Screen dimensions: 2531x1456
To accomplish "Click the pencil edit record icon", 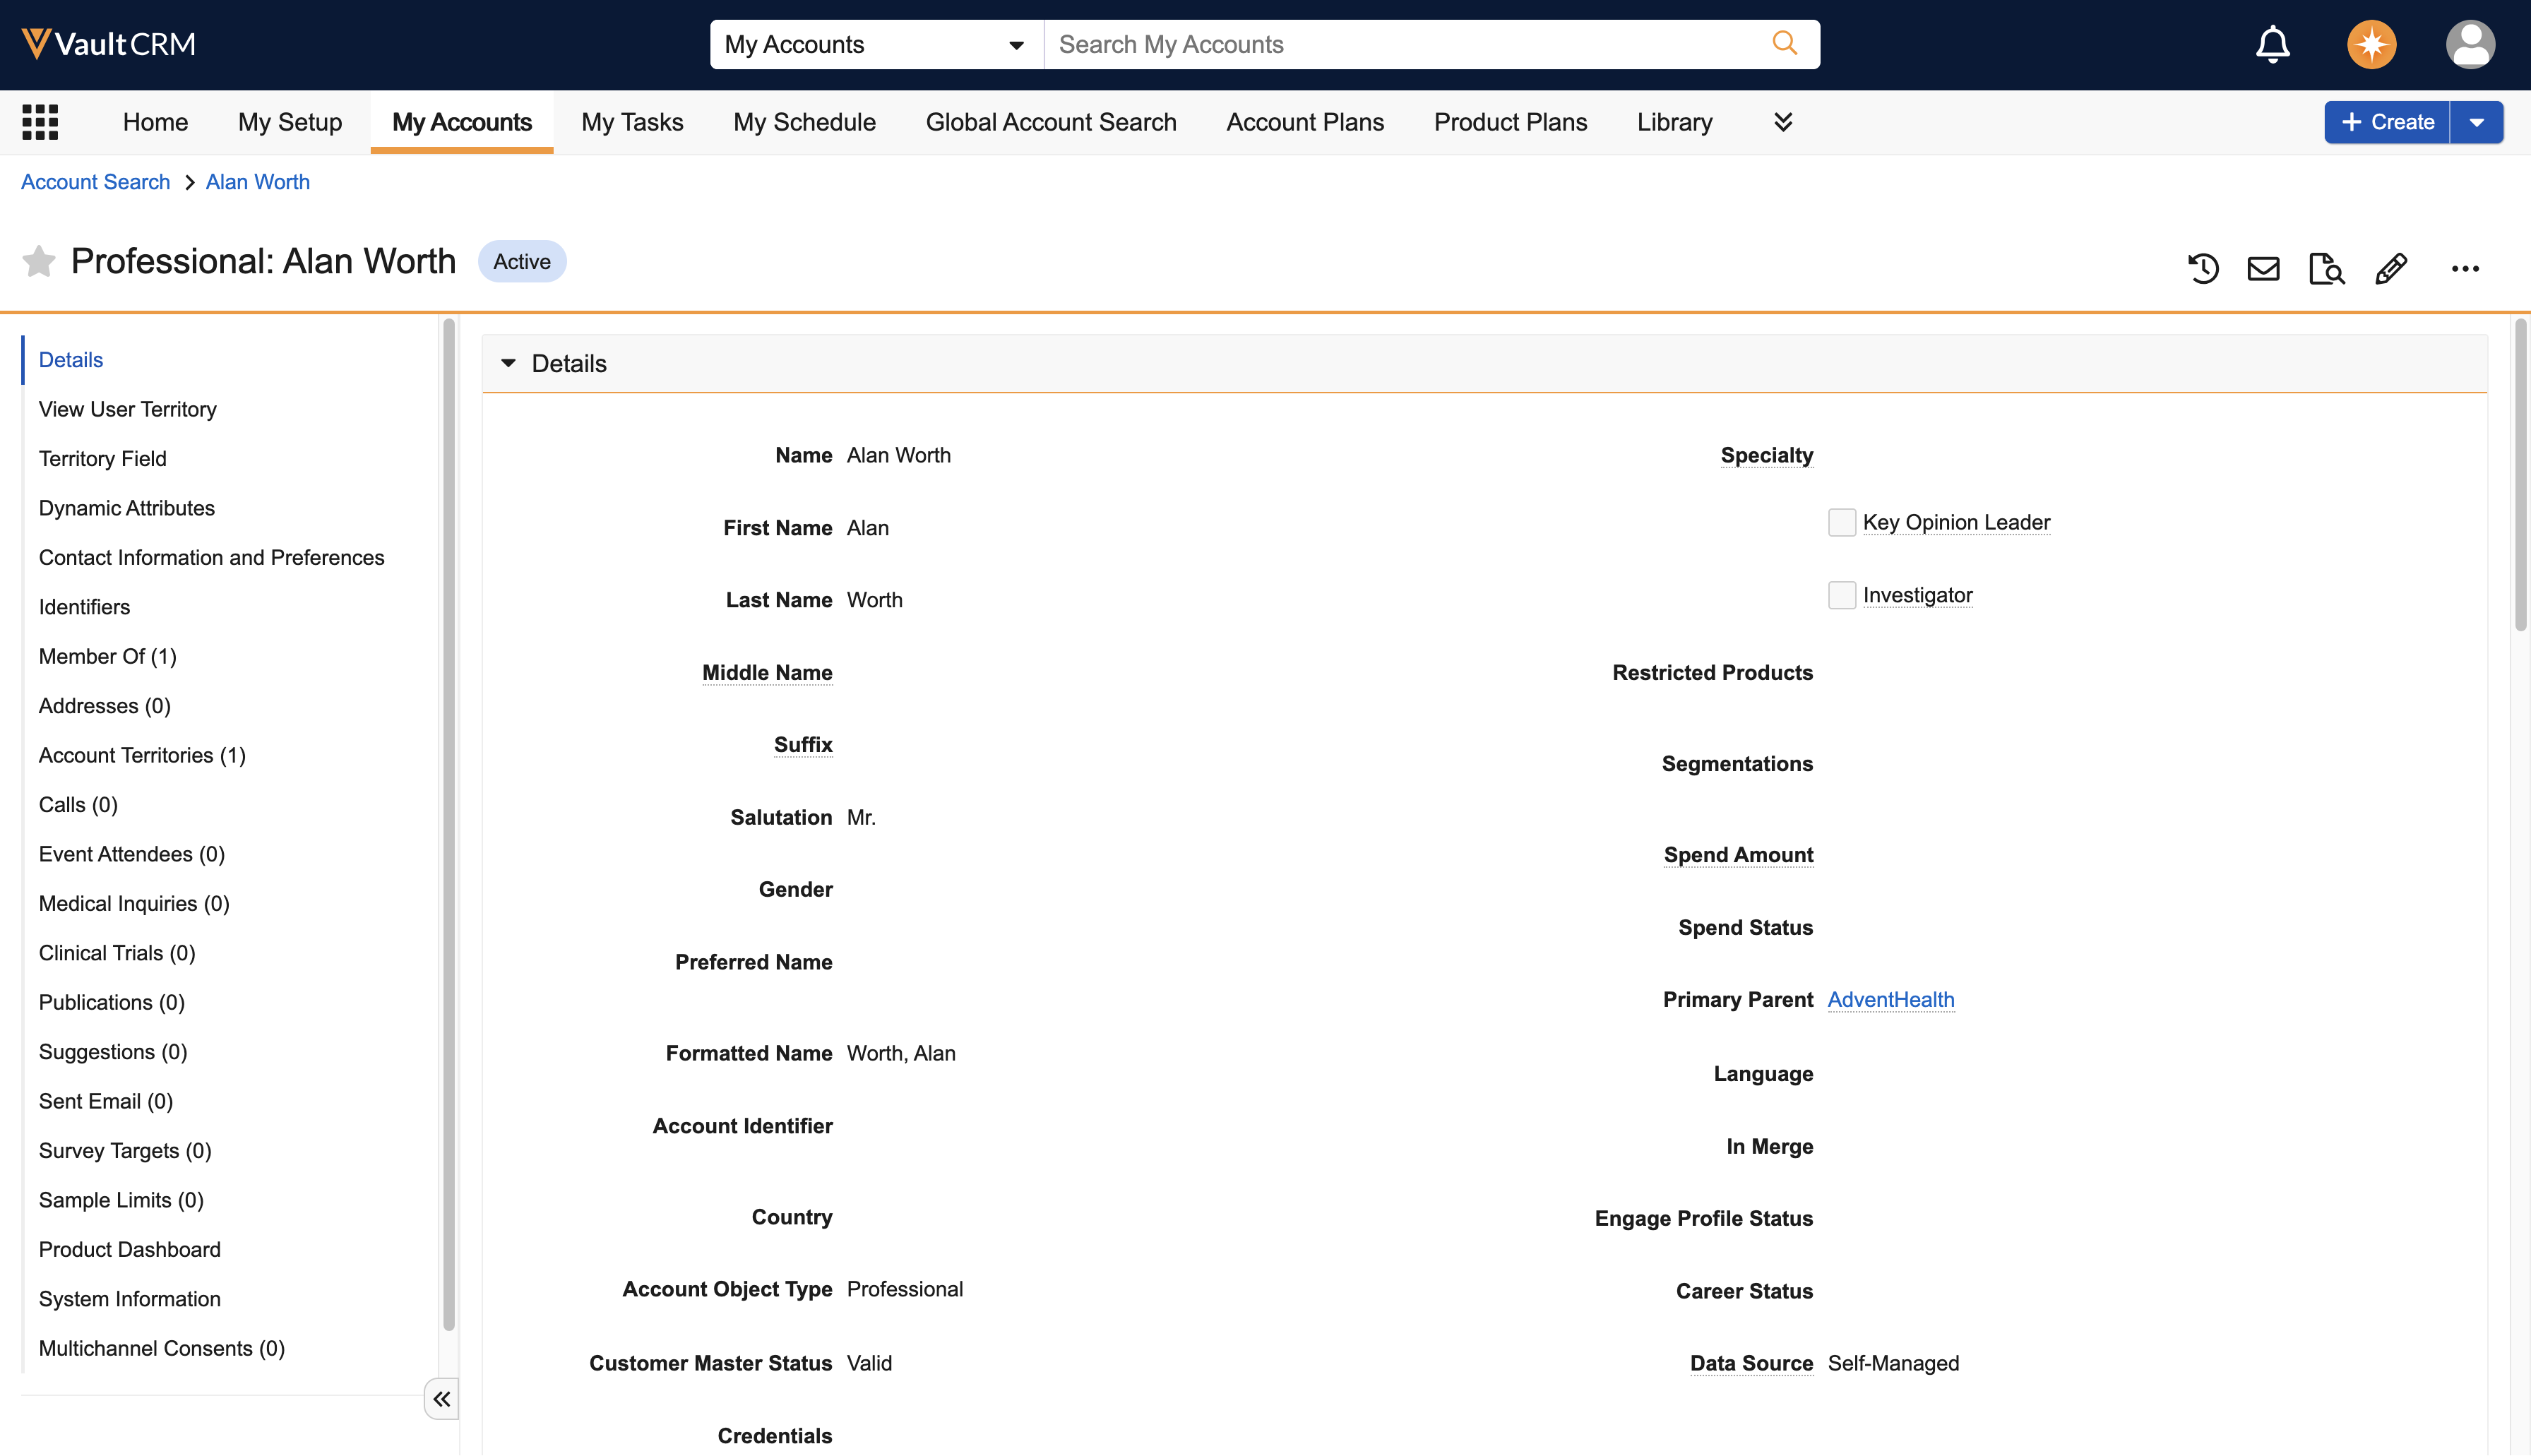I will coord(2391,268).
